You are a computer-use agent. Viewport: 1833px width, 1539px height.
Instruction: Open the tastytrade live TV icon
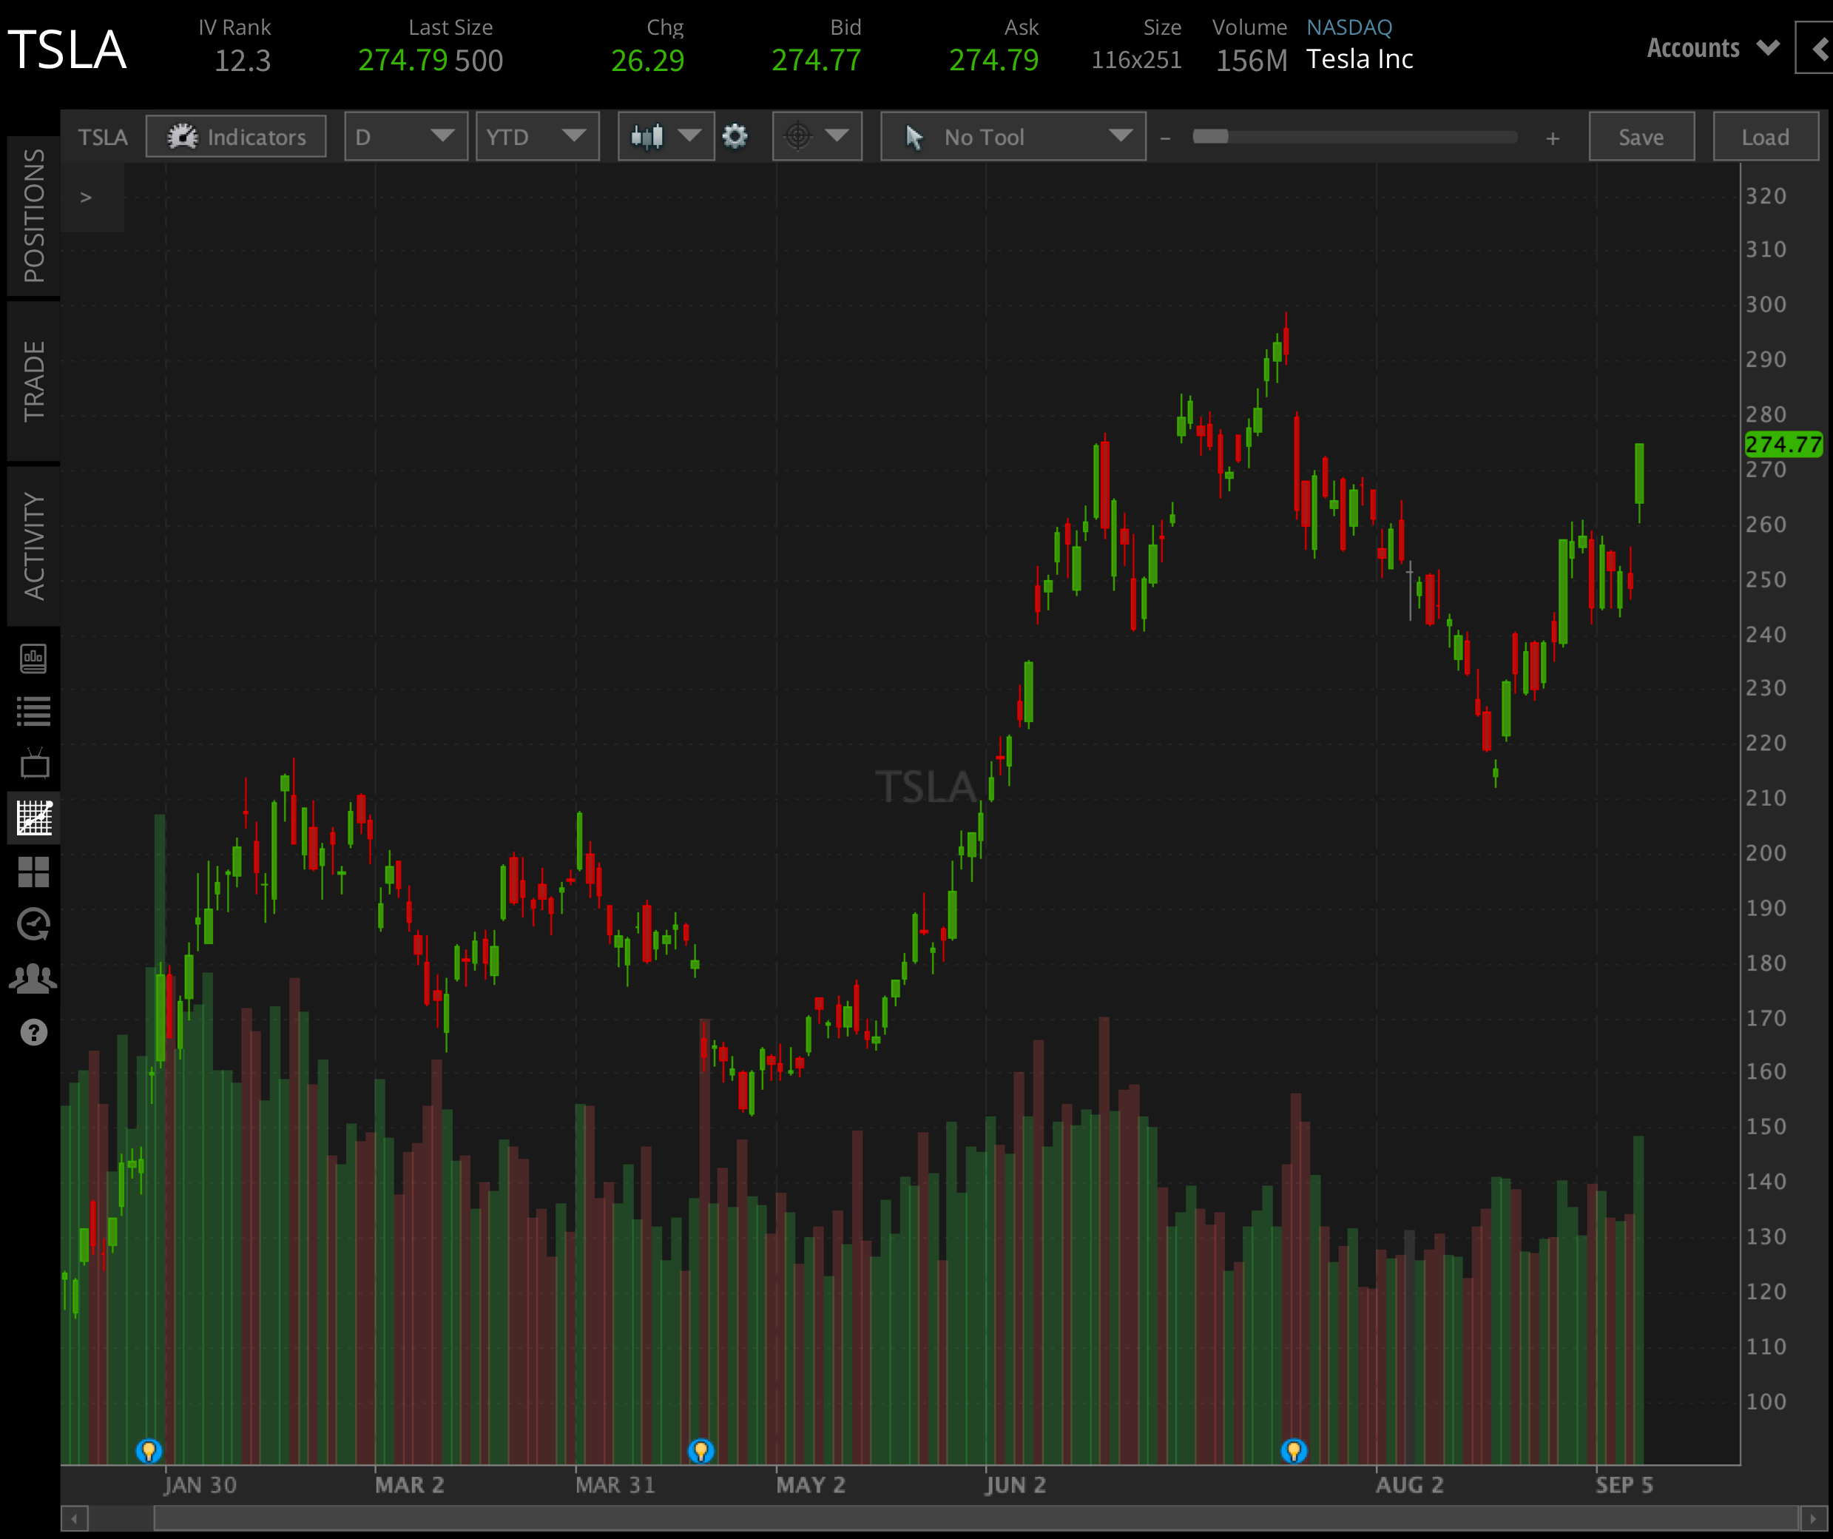point(35,764)
